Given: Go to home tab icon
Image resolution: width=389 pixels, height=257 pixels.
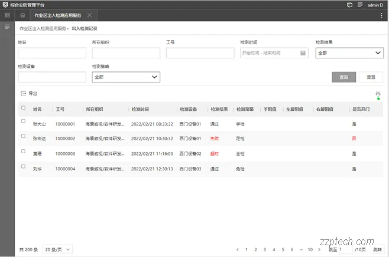Looking at the screenshot, I should [x=22, y=15].
